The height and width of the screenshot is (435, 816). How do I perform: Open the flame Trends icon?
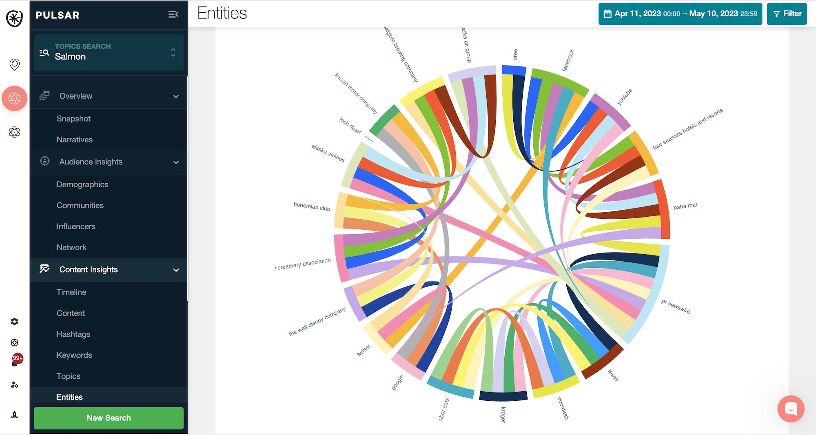click(x=15, y=64)
